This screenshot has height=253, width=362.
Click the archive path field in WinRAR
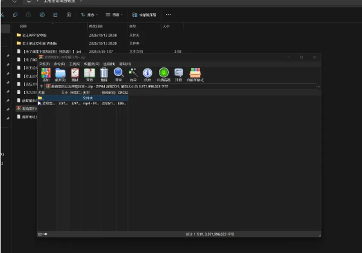[181, 86]
